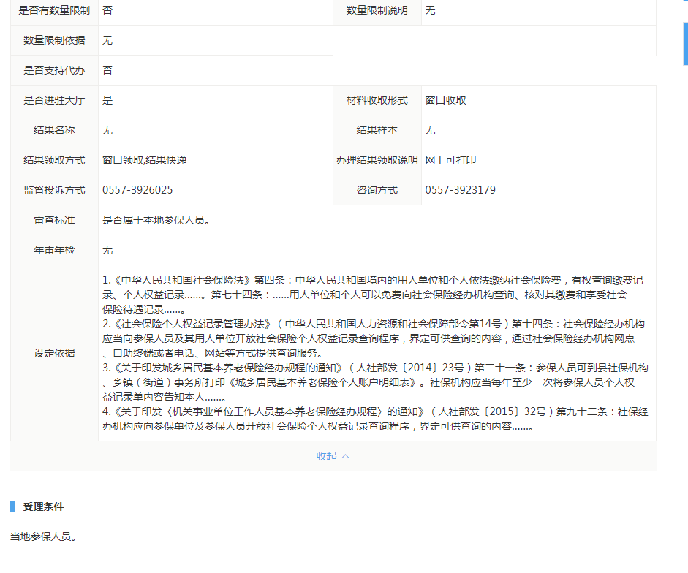
Task: Click the 年审年检 row label
Action: pos(54,250)
